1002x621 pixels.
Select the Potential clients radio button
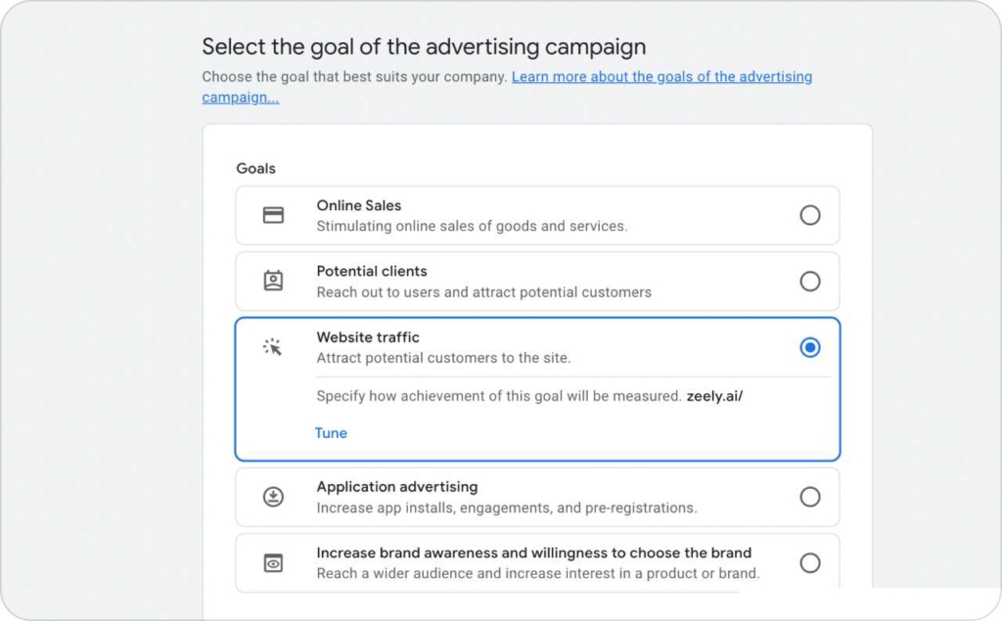tap(810, 281)
